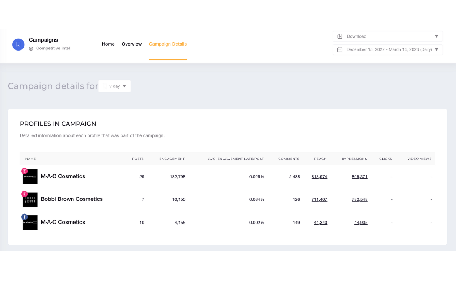
Task: Sort by the ENGAGEMENT column header
Action: [172, 159]
